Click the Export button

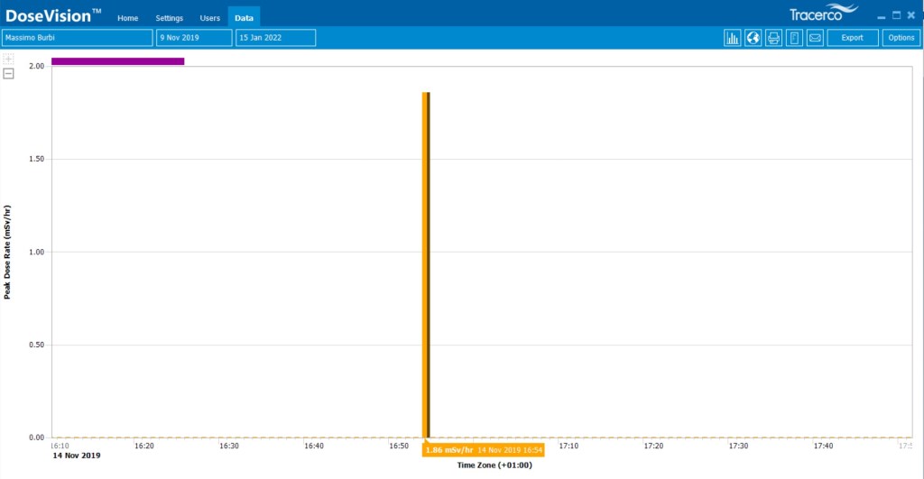coord(852,38)
